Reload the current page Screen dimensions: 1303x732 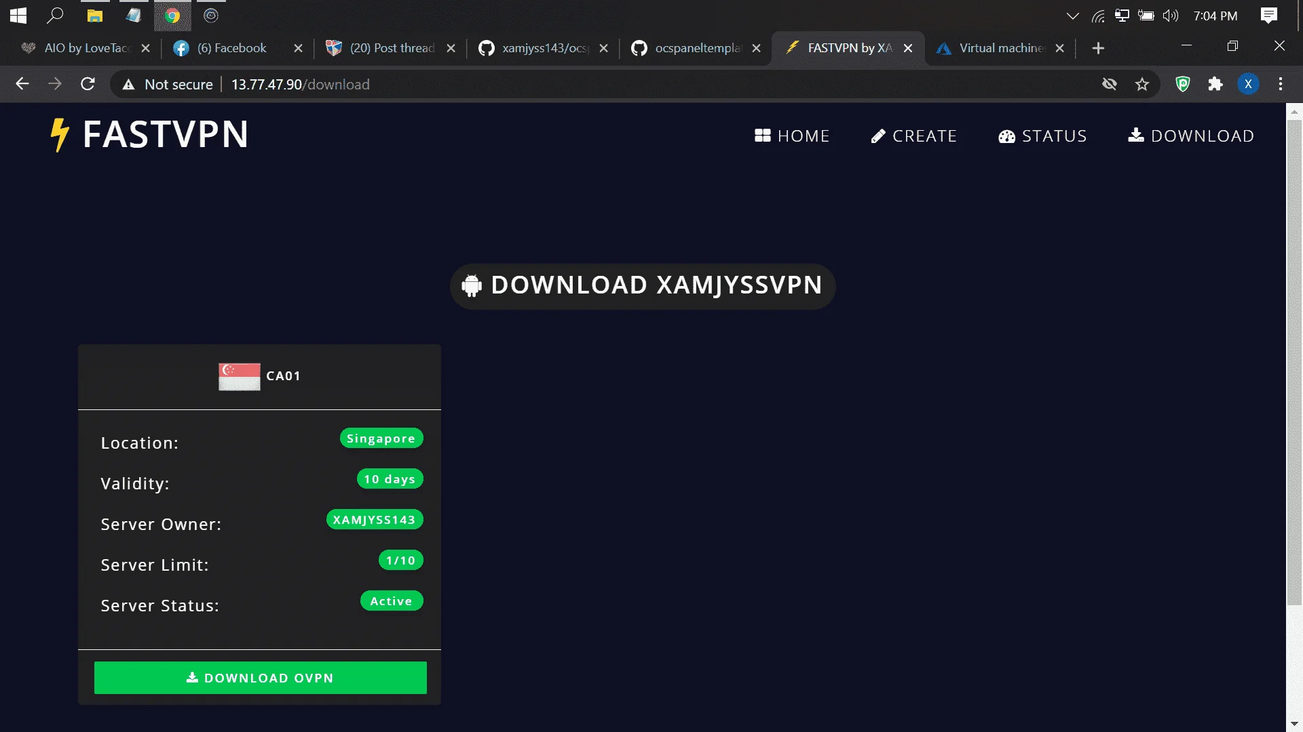[88, 84]
